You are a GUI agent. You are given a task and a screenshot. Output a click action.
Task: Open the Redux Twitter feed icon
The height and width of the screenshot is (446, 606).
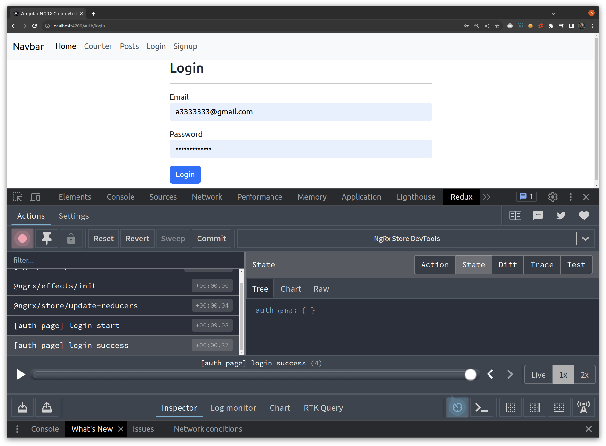point(561,215)
